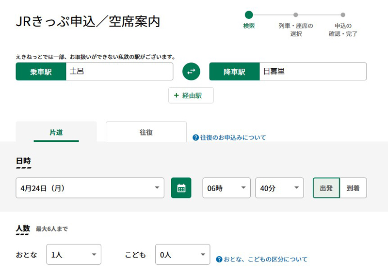Select 到着 arrival time mode
This screenshot has height=275, width=388.
click(x=353, y=188)
